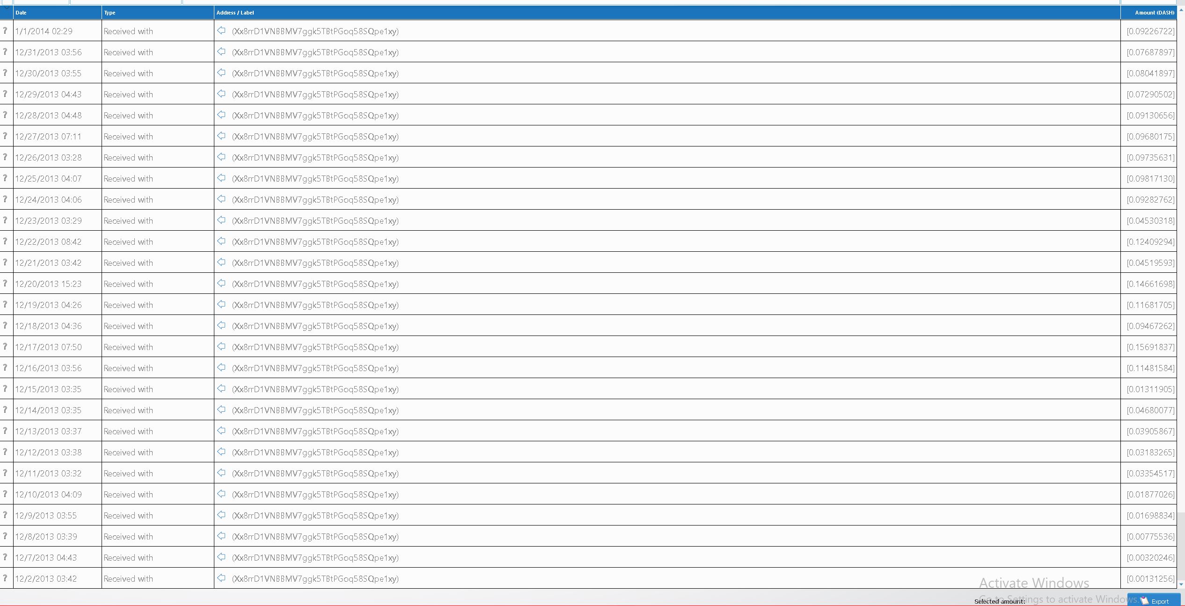Click the status icon on the 12/13/2013 03:37 row
1185x606 pixels.
pos(5,431)
